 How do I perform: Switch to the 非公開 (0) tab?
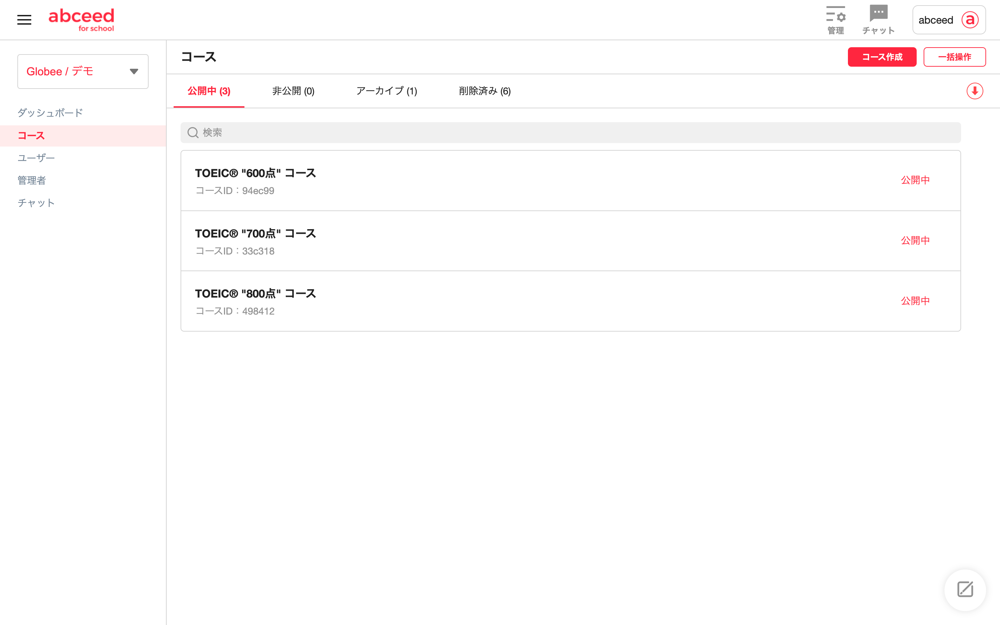293,91
